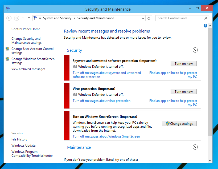Turn off messages about Windows SmartScreen
Viewport: 218px width, 169px height.
click(106, 136)
